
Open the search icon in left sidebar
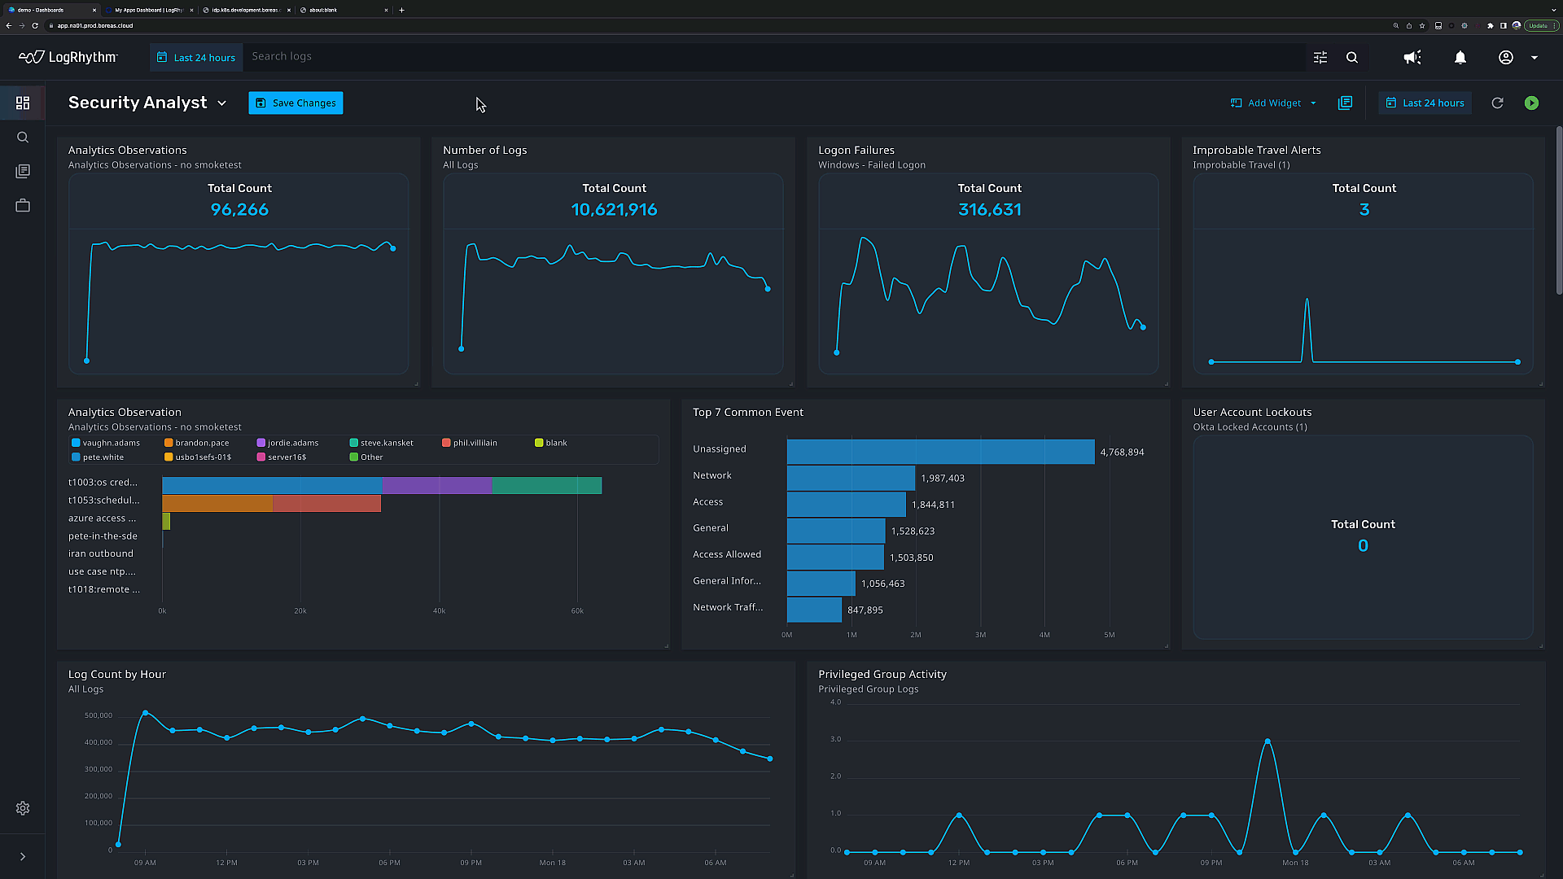coord(23,138)
